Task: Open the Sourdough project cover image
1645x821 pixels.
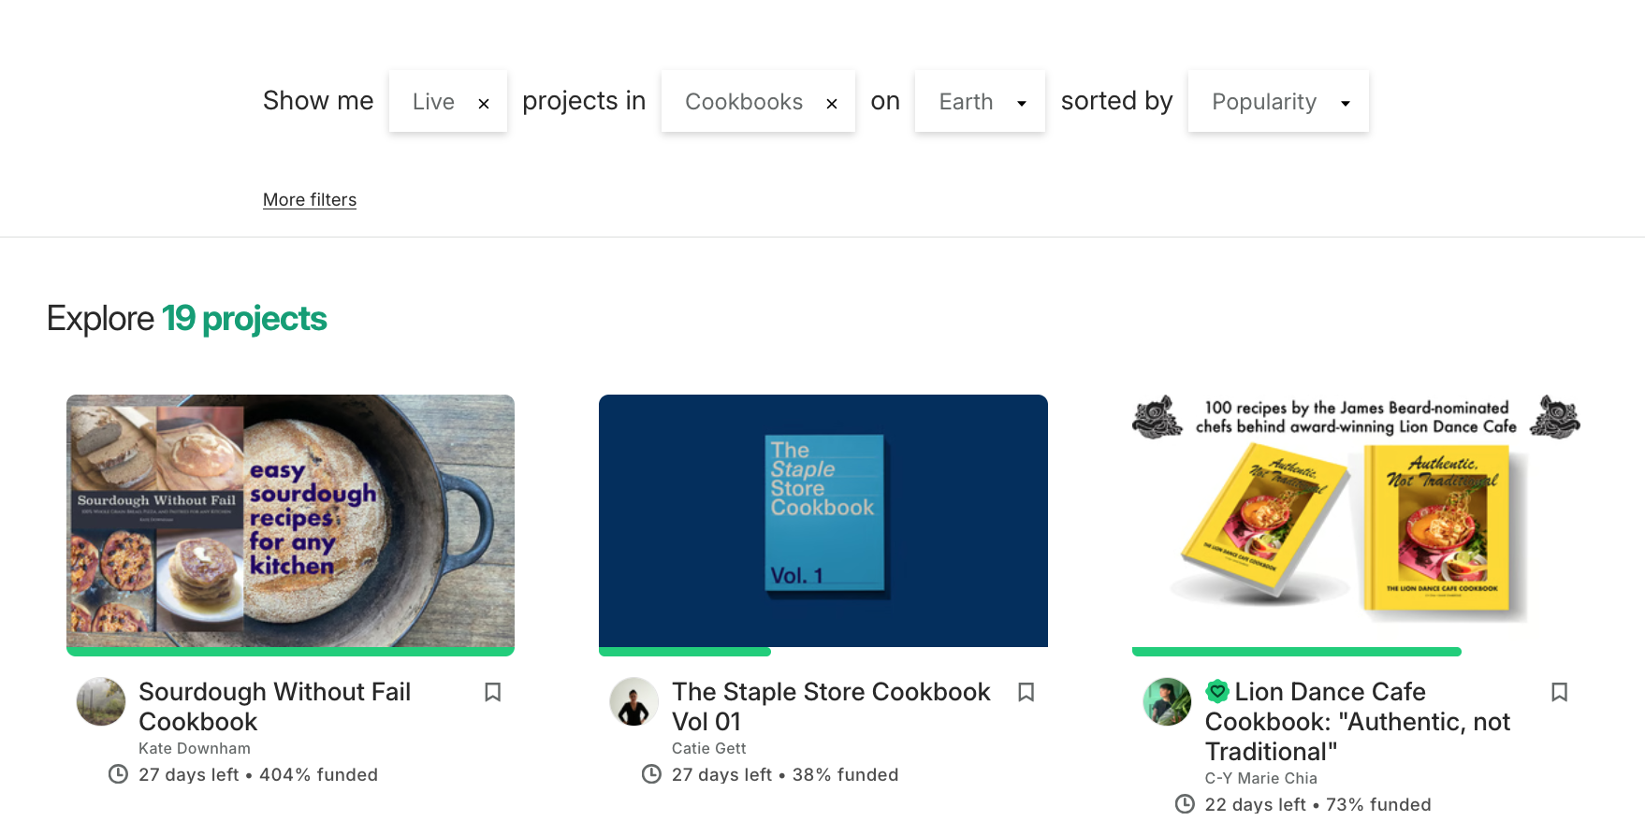Action: pyautogui.click(x=290, y=520)
